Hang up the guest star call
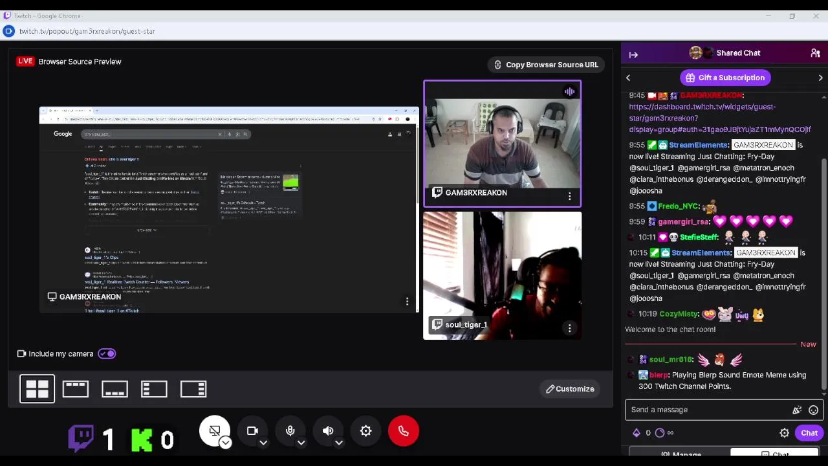Image resolution: width=828 pixels, height=466 pixels. [x=403, y=431]
